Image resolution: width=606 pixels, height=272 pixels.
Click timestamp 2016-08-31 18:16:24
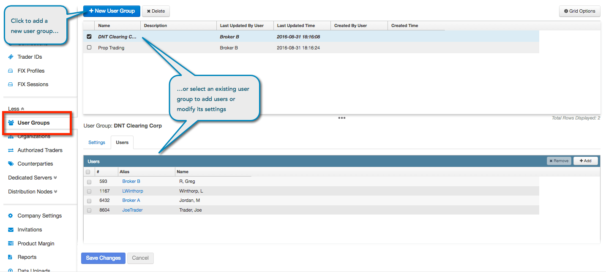(298, 48)
